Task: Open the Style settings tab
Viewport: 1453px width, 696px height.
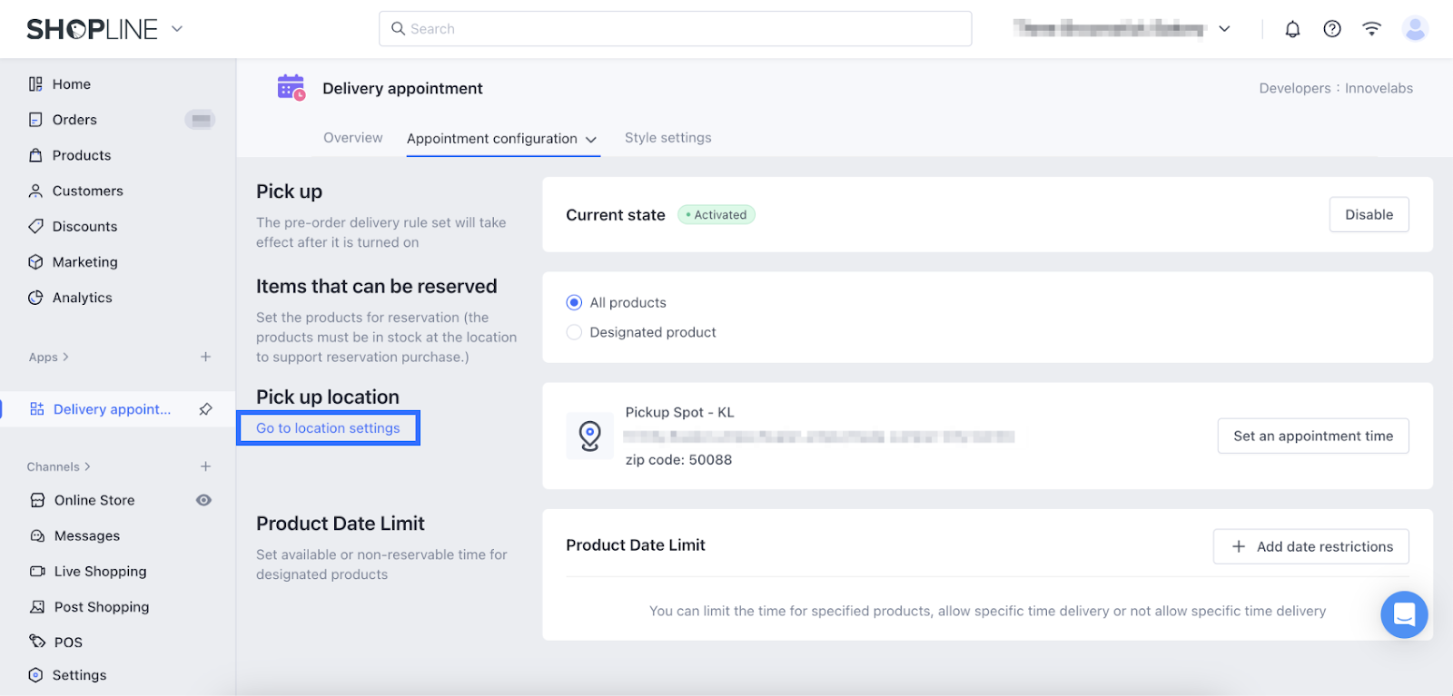Action: 667,138
